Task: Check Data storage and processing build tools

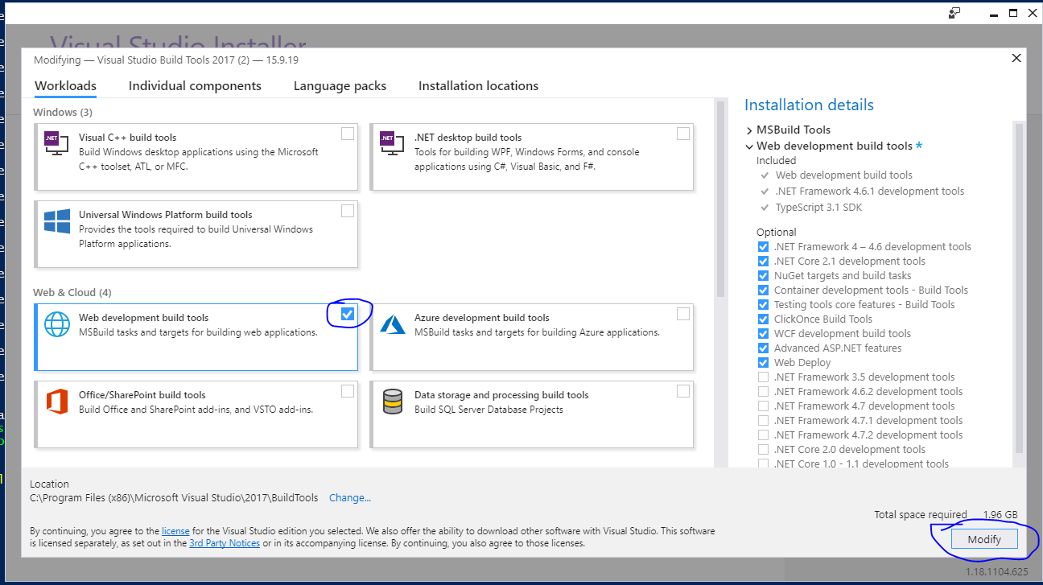Action: 683,391
